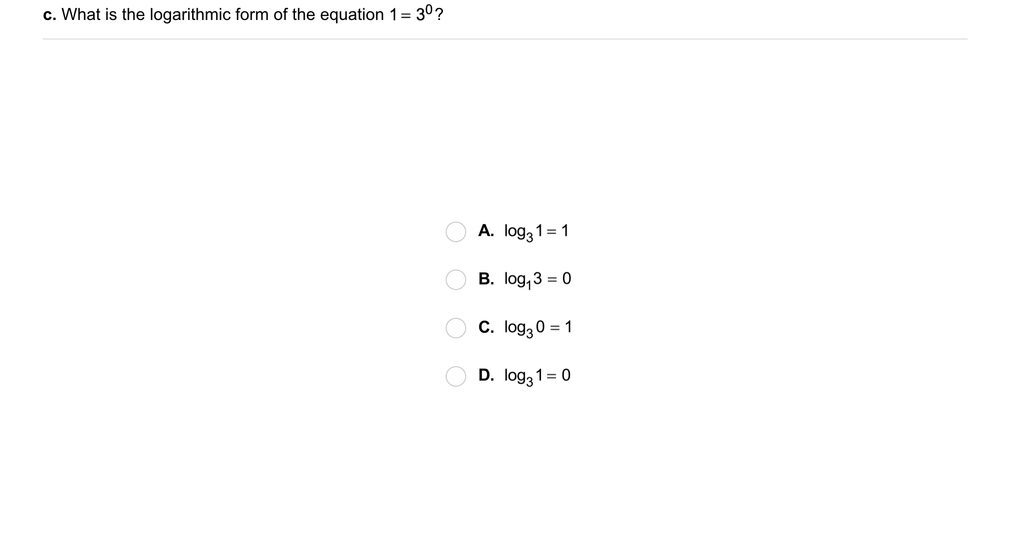
Task: Click the question text at the top
Action: [x=242, y=14]
